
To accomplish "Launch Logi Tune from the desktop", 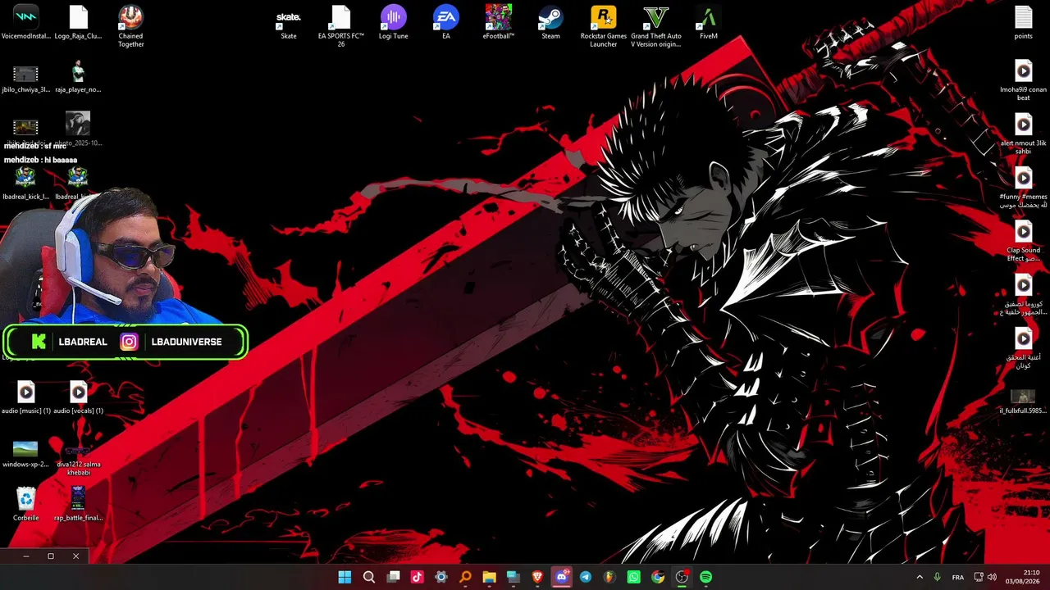I will pos(394,23).
